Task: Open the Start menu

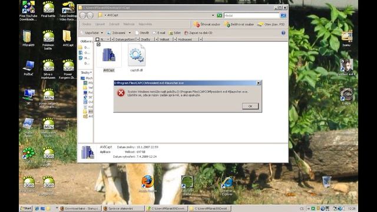Action: (x=26, y=208)
